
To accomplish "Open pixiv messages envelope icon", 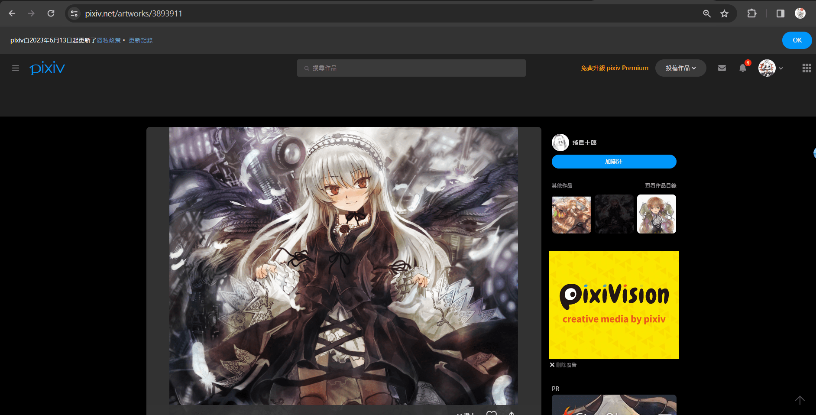I will coord(722,68).
